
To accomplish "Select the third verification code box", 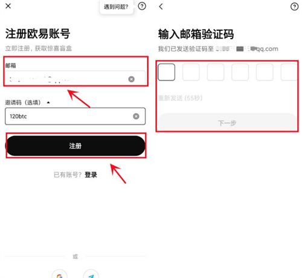I will (216, 72).
